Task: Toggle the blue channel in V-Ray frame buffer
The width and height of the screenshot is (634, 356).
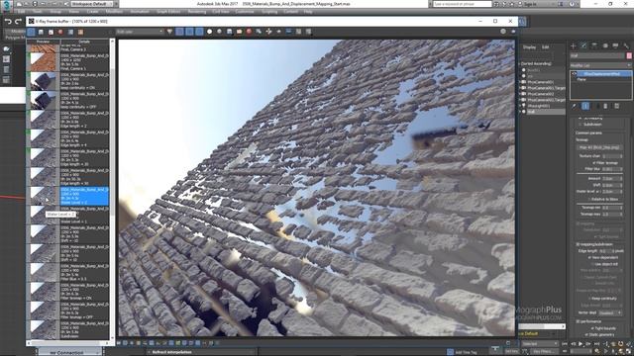Action: pos(199,32)
